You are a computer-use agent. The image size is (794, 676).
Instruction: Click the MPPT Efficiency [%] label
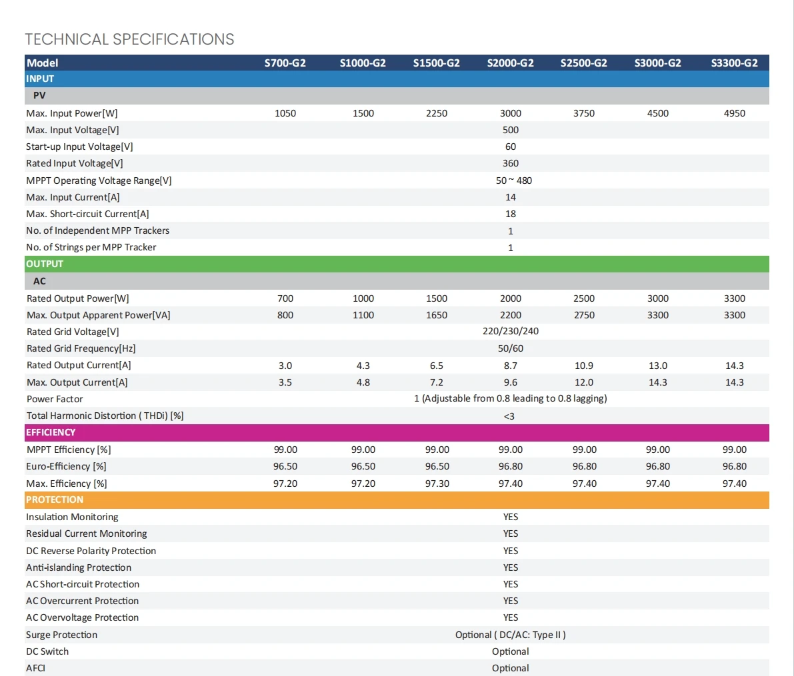click(x=69, y=450)
